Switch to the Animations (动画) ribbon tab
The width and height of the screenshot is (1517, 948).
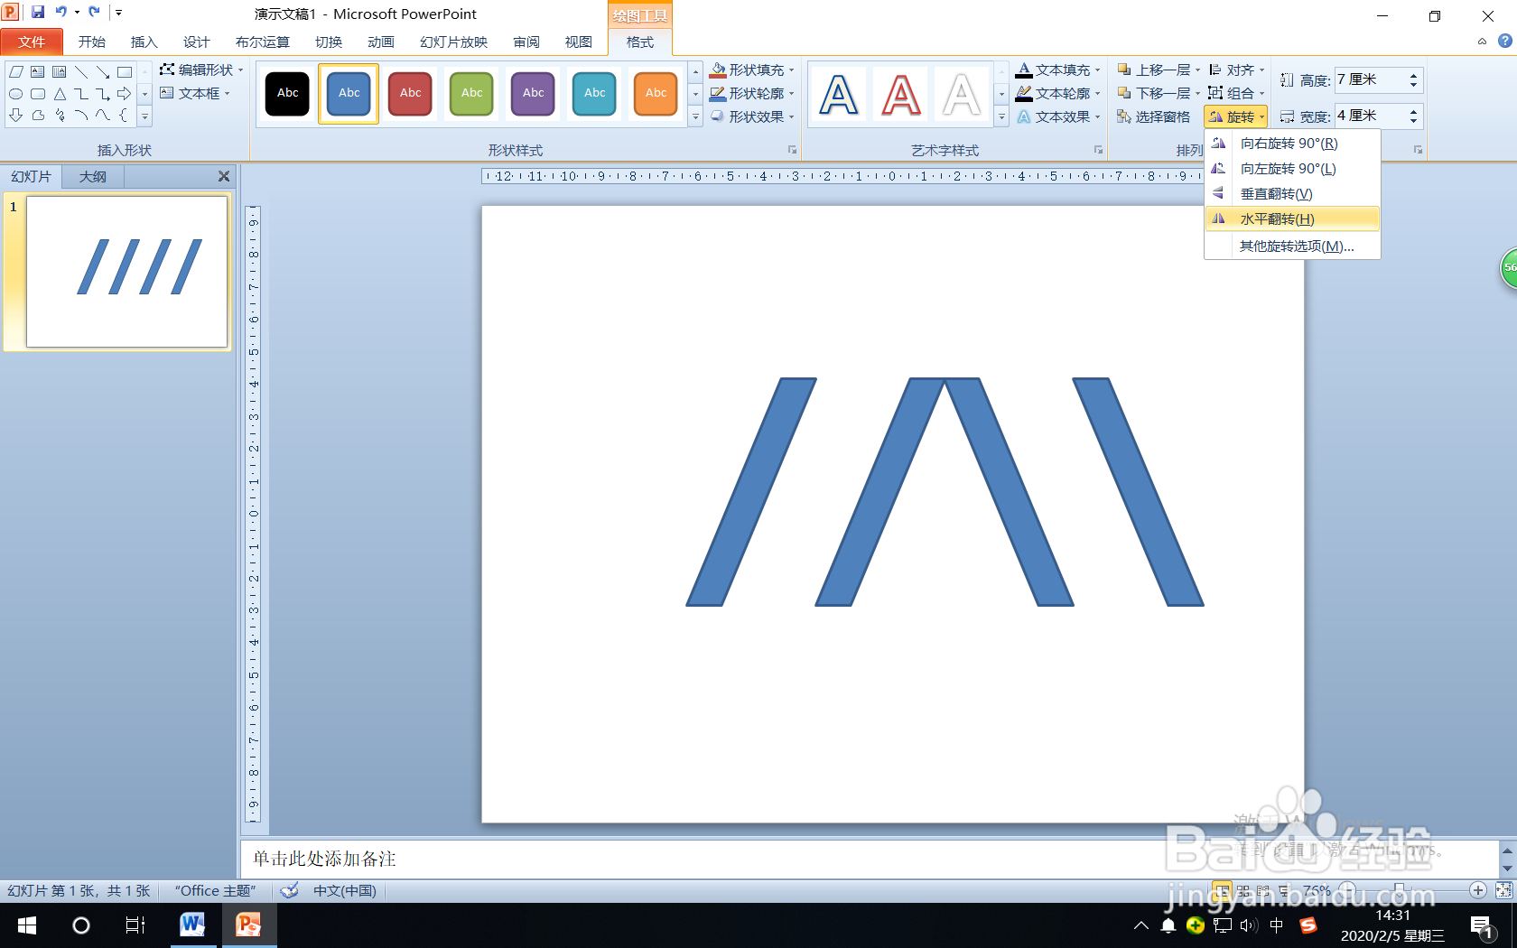click(381, 42)
